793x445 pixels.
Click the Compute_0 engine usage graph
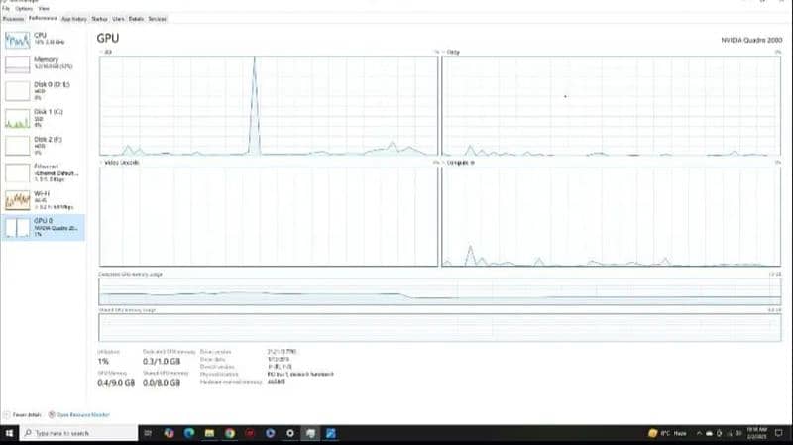tap(611, 216)
